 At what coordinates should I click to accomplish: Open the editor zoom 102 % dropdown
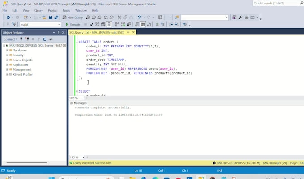coord(83,98)
